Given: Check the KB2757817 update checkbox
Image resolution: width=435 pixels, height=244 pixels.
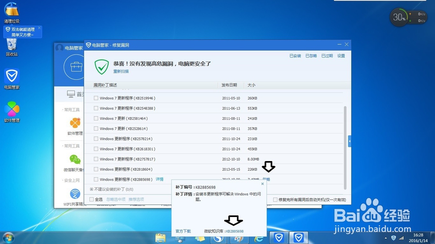Looking at the screenshot, I should pos(96,159).
